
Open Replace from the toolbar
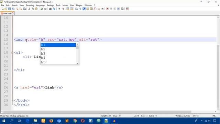(x=54, y=9)
